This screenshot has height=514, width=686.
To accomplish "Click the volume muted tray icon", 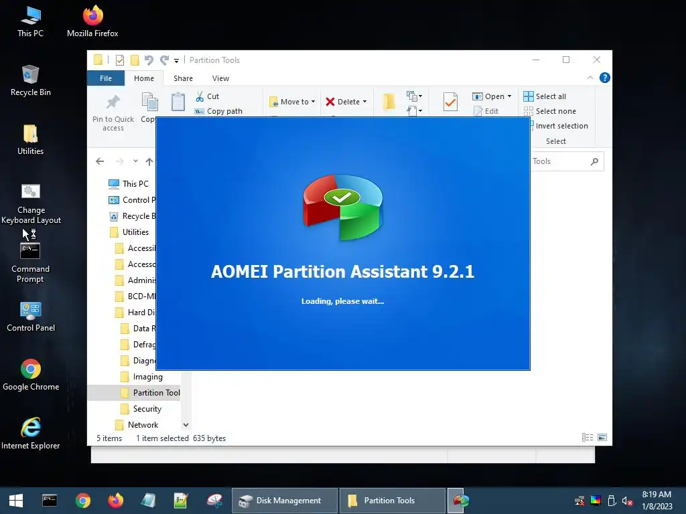I will point(628,501).
